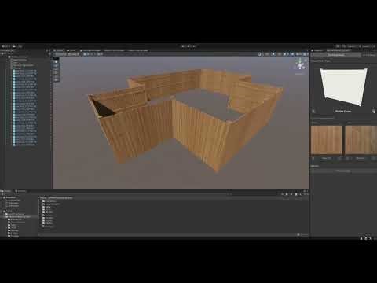Switch to the Inspector tab
Viewport: 377px width, 283px height.
click(x=318, y=50)
